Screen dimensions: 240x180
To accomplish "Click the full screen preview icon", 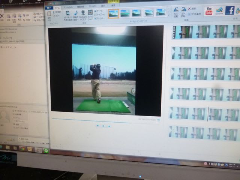I will [158, 120].
